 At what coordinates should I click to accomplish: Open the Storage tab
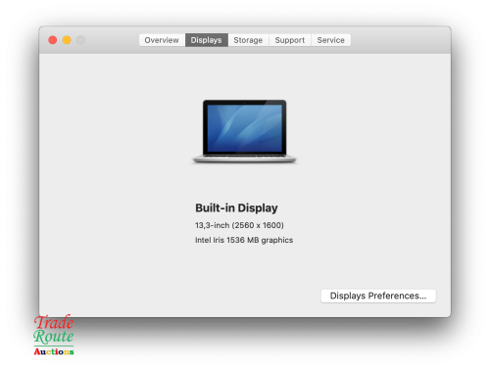[x=248, y=40]
